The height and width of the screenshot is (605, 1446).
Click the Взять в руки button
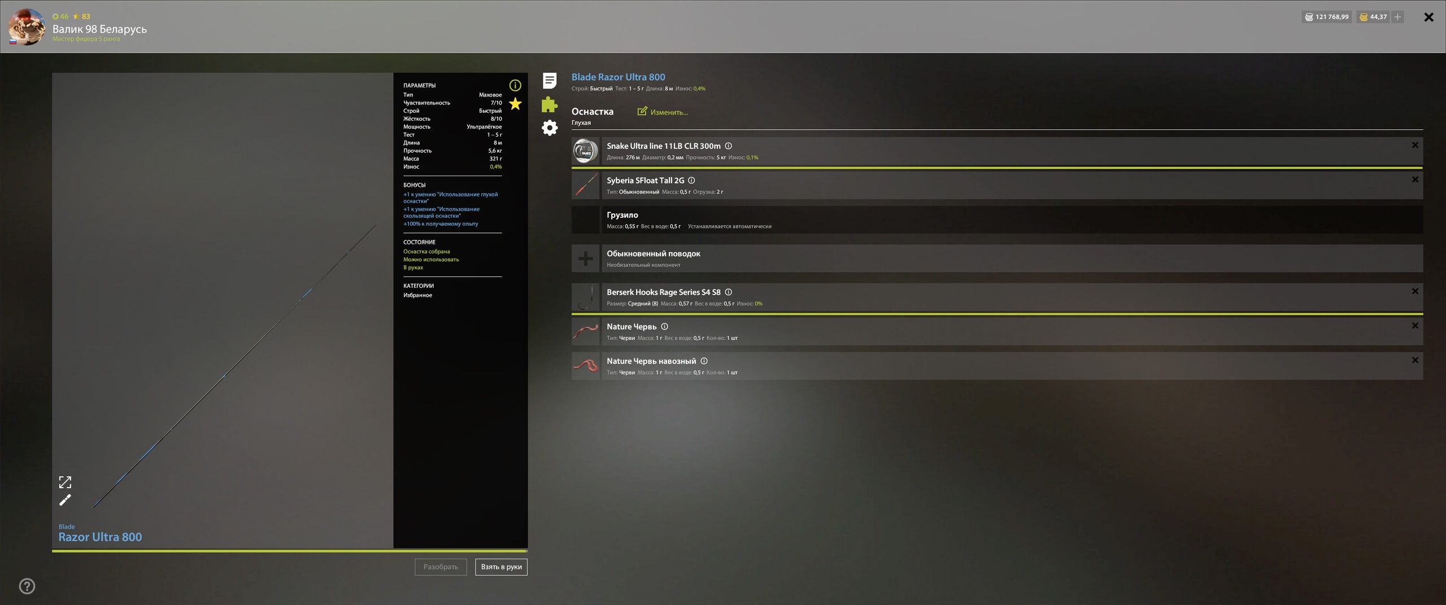(x=501, y=567)
